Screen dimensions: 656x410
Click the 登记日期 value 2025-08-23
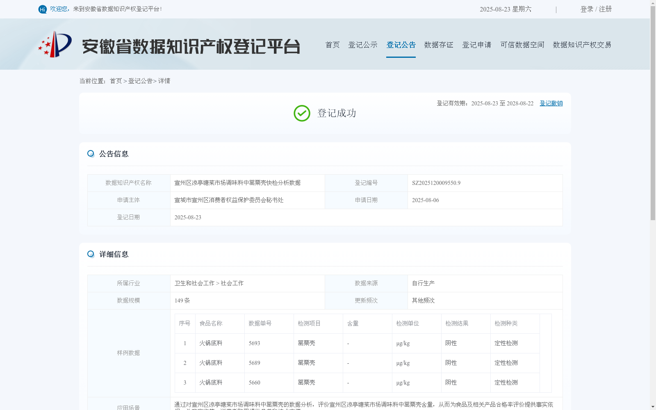[x=188, y=217]
